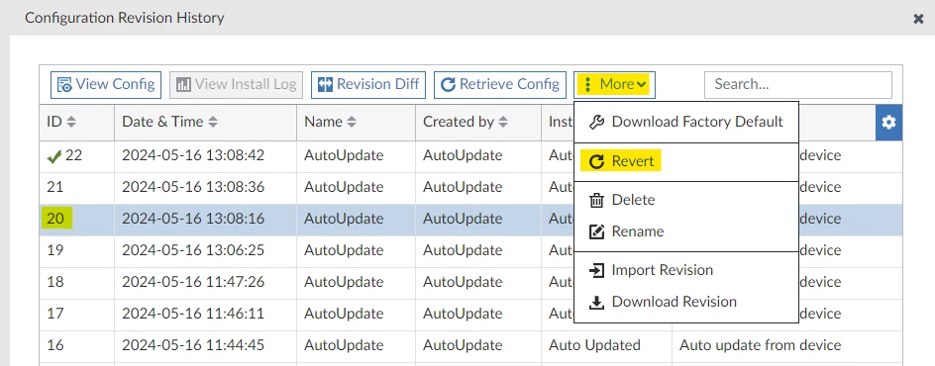Click timestamp 2024-05-16 11:47:26

(x=193, y=282)
